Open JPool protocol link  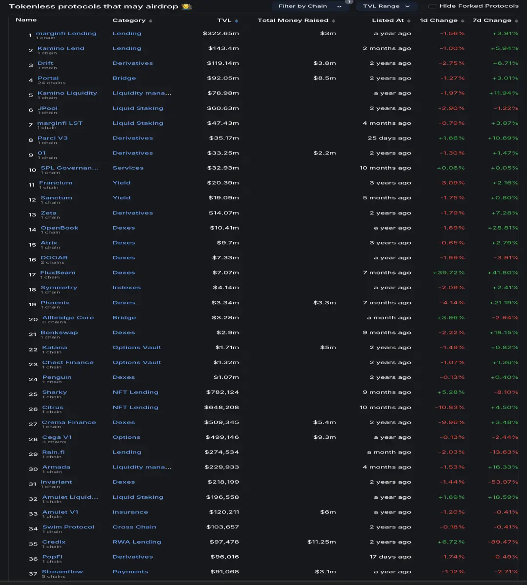(x=48, y=108)
